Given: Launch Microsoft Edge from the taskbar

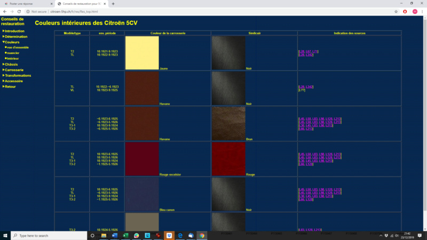Looking at the screenshot, I should pos(180,235).
